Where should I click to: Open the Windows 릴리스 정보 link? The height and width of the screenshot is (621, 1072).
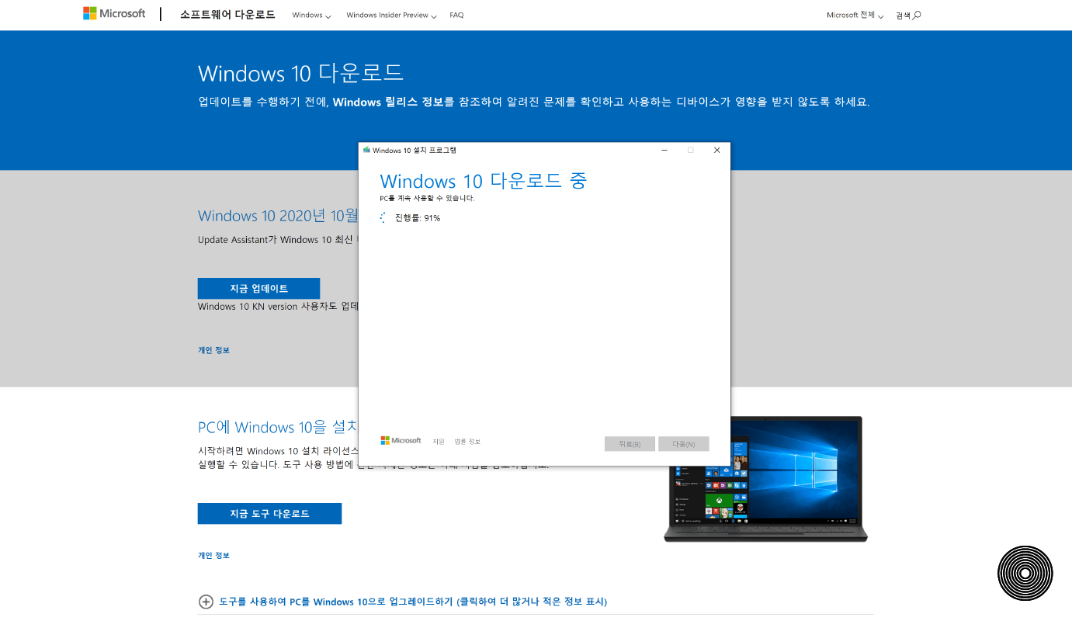tap(388, 102)
